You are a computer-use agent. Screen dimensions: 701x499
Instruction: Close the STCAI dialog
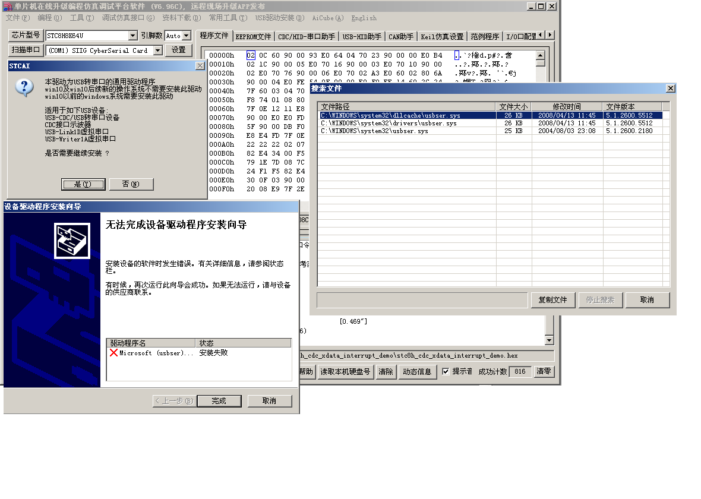(200, 66)
